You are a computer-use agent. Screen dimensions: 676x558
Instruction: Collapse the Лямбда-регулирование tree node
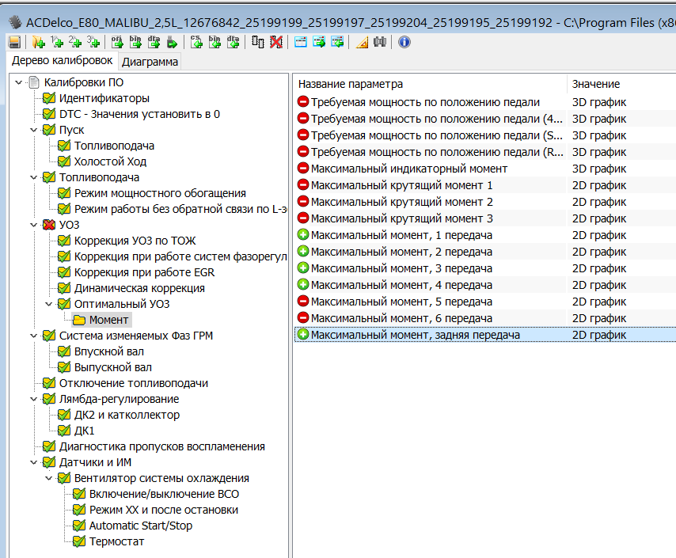click(x=34, y=399)
